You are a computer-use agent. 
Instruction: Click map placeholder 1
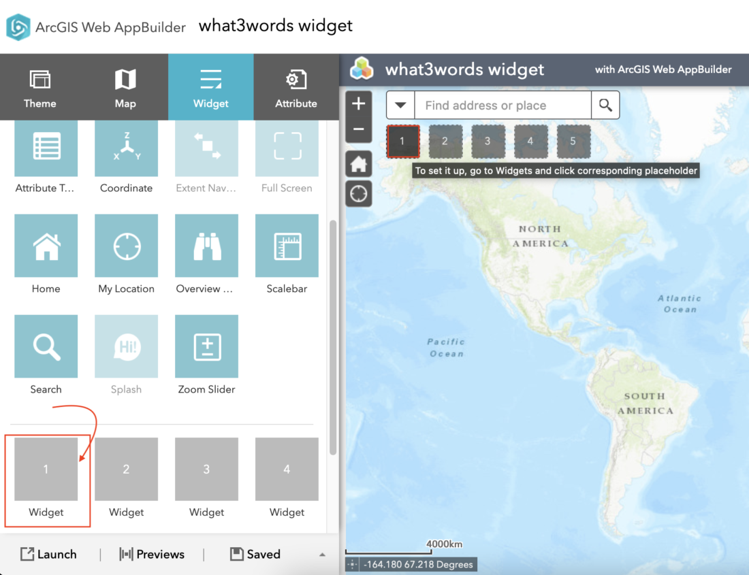click(402, 142)
